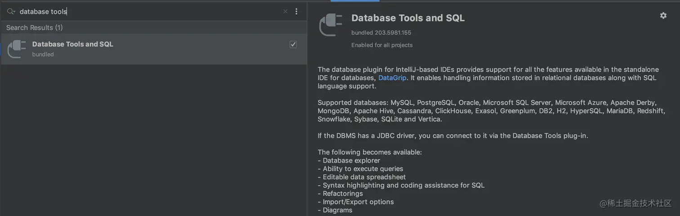Screen dimensions: 680x216
Task: Click '- Editable data spreadsheet' line
Action: tap(362, 177)
